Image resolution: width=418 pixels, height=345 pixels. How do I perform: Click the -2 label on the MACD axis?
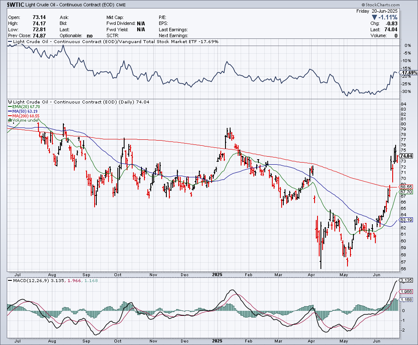click(403, 330)
